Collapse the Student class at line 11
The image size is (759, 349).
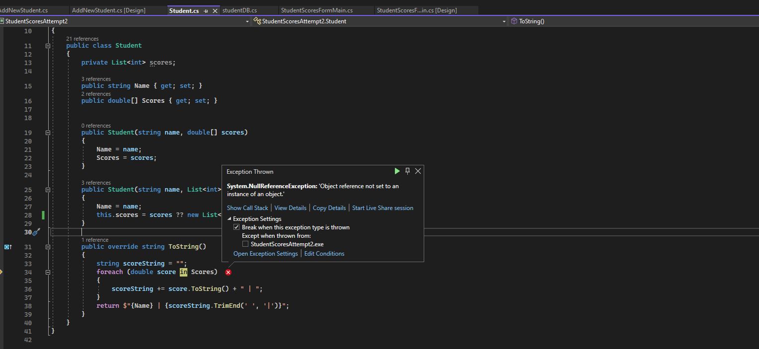pyautogui.click(x=48, y=46)
